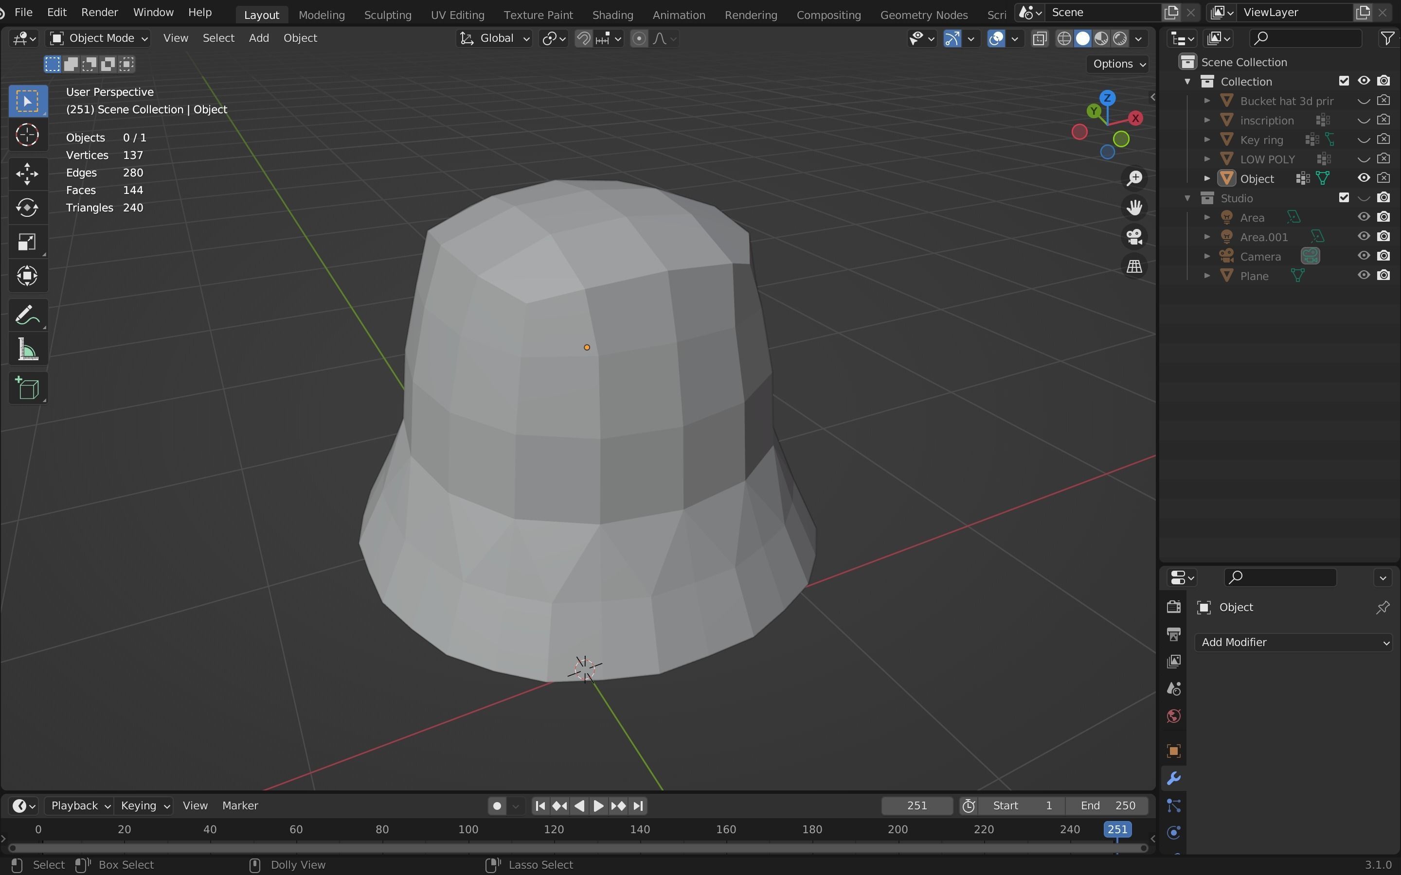Show the Key ring object
This screenshot has width=1401, height=875.
pyautogui.click(x=1364, y=140)
